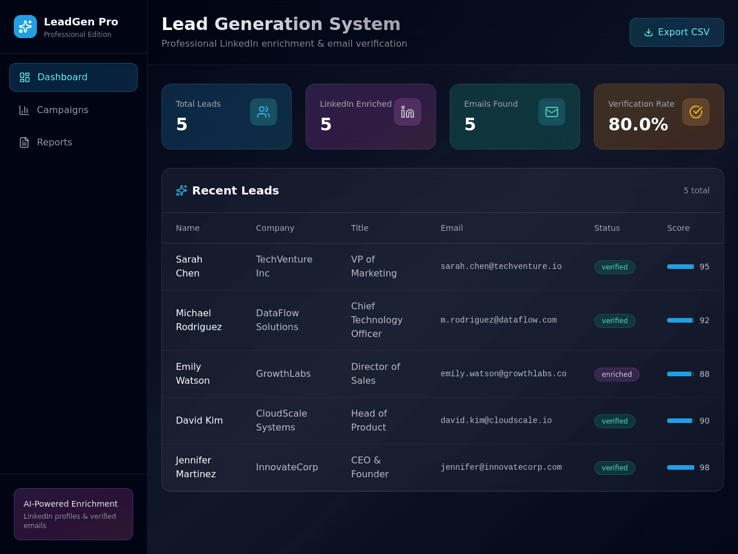The width and height of the screenshot is (738, 554).
Task: Click the Name column header
Action: [x=187, y=228]
